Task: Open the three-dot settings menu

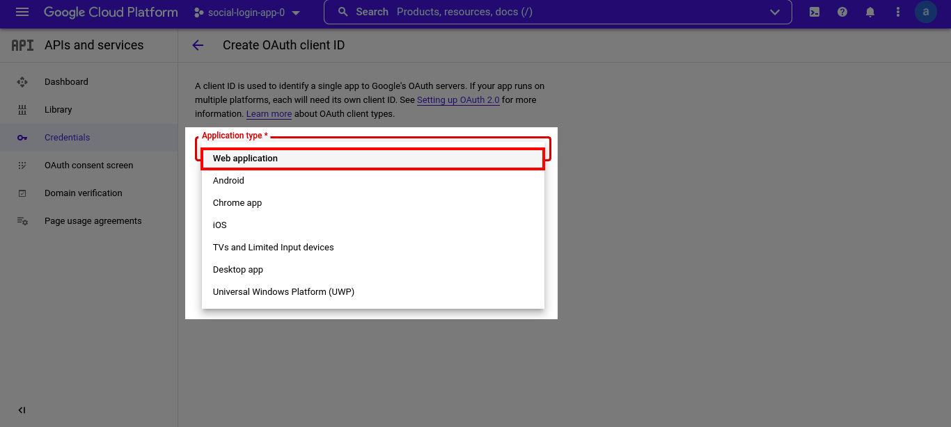Action: (x=898, y=12)
